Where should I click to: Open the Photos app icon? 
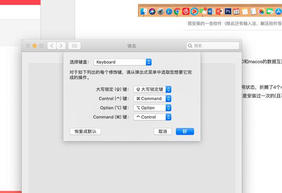click(x=262, y=12)
